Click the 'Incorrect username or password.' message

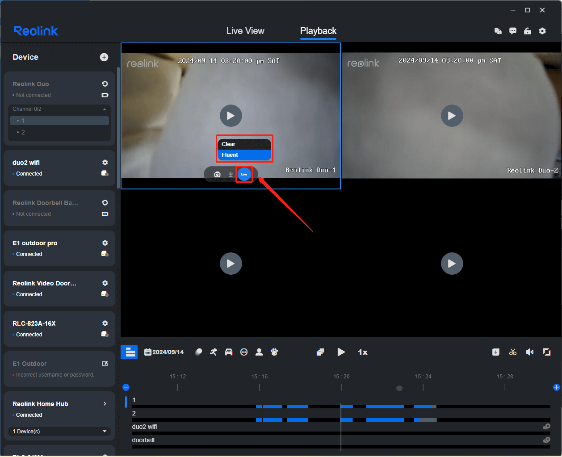click(55, 375)
